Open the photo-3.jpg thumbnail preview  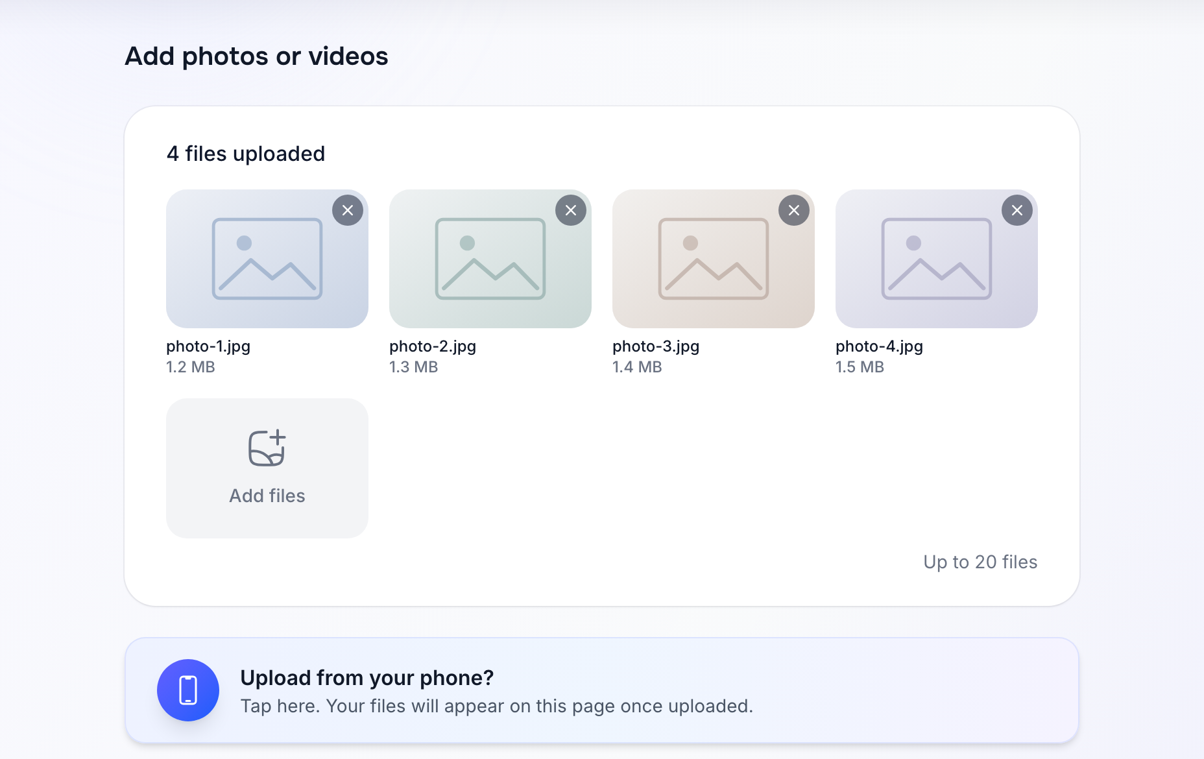tap(714, 259)
